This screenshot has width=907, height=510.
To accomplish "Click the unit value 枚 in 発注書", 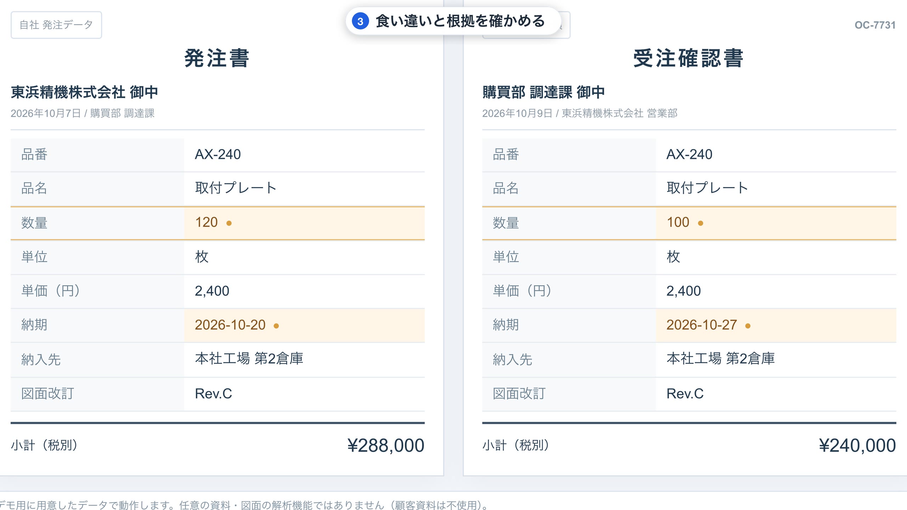I will pyautogui.click(x=202, y=256).
